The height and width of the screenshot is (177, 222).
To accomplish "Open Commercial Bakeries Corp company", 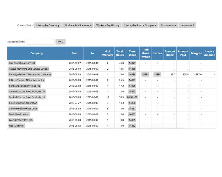I will click(x=23, y=109).
